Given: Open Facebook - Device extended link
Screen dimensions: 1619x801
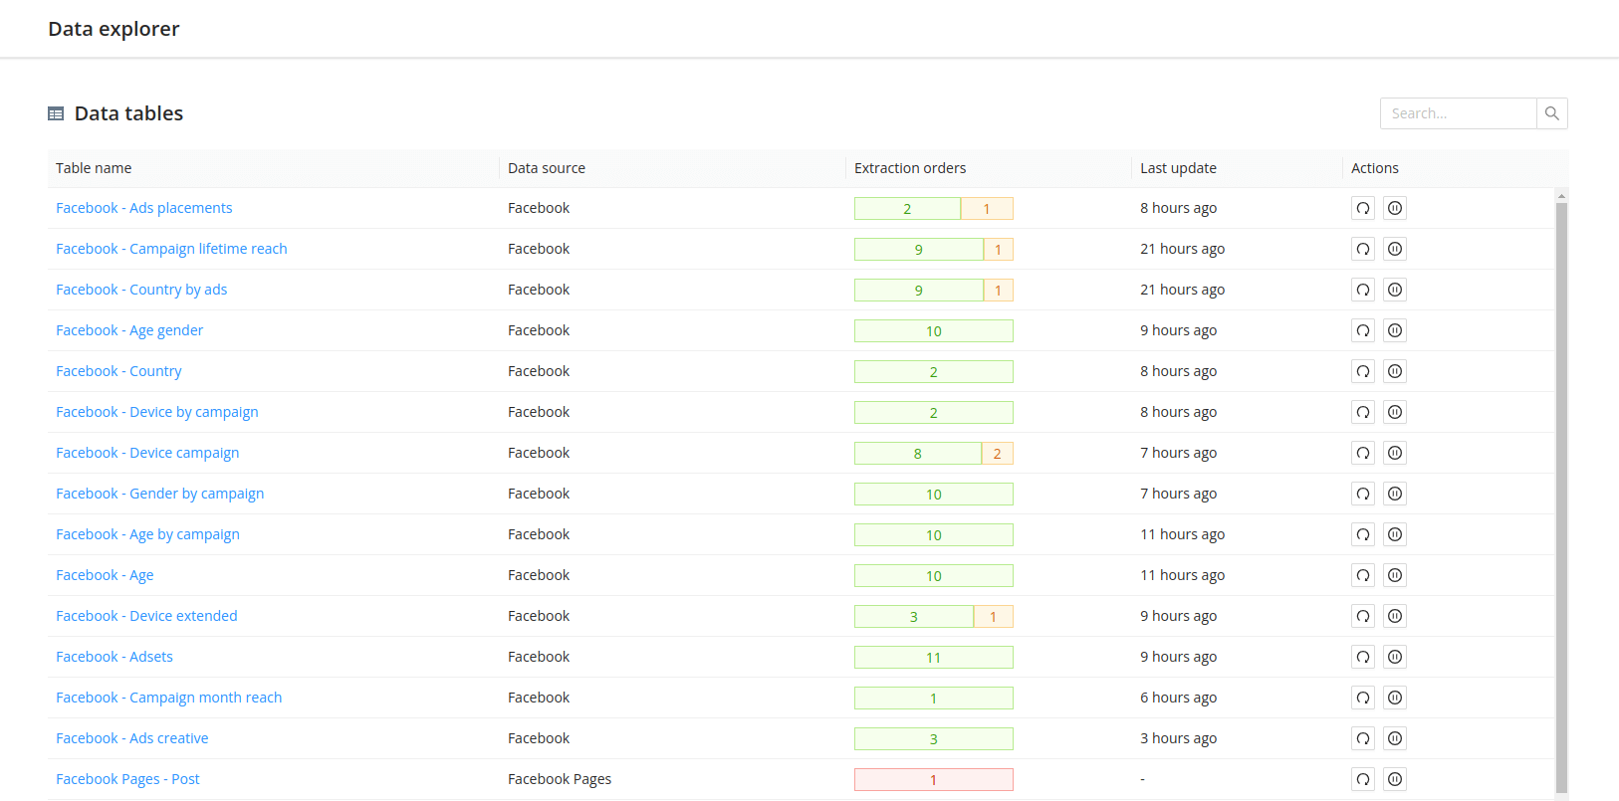Looking at the screenshot, I should coord(146,616).
